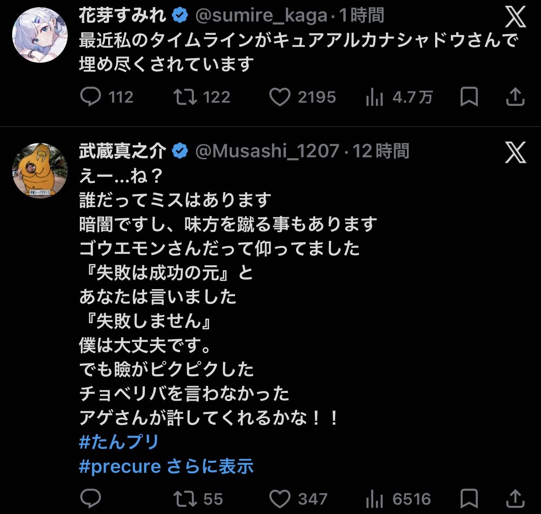Open X logo on 花芽すみれ's post
Viewport: 541px width, 514px height.
[515, 17]
